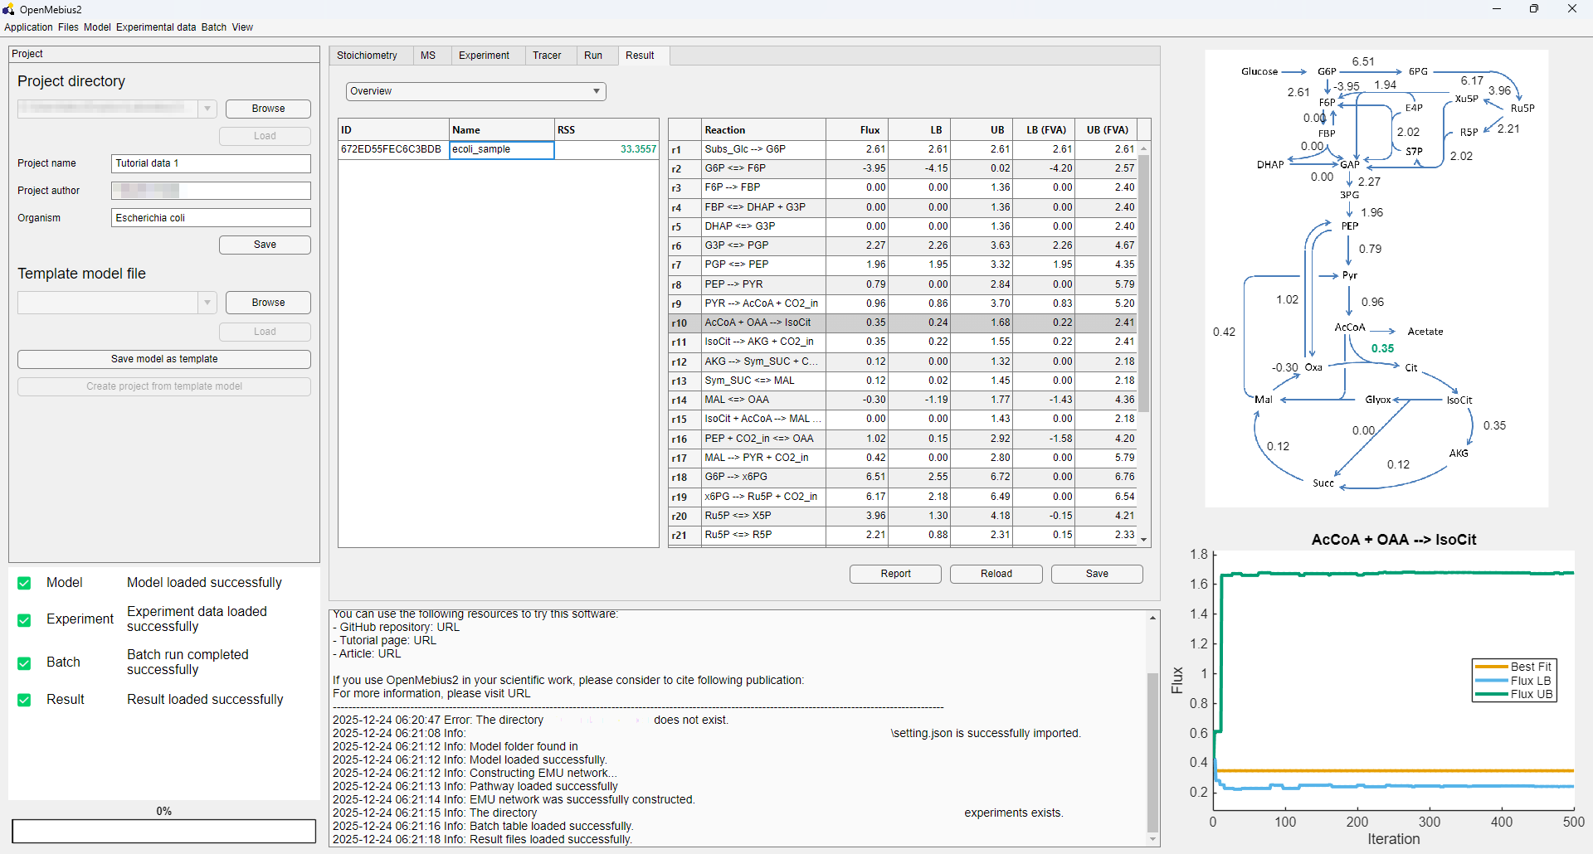
Task: Open the Application menu
Action: (28, 27)
